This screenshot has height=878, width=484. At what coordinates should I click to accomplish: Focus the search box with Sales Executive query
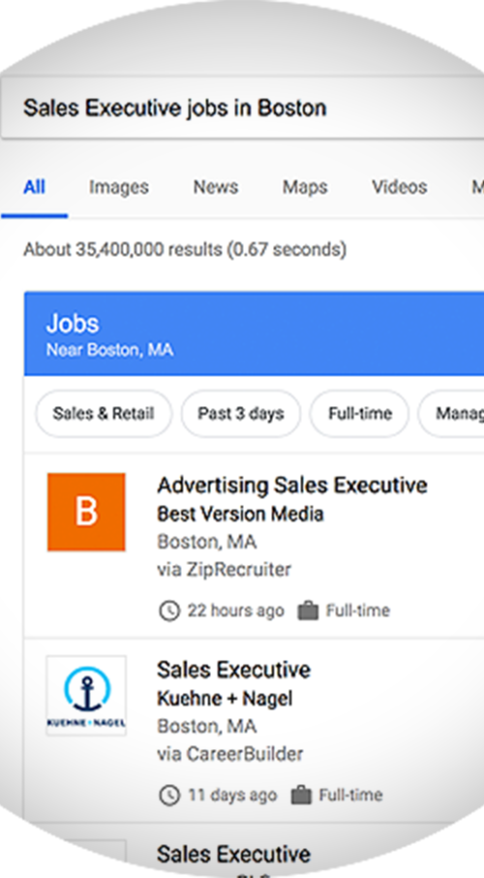point(243,108)
